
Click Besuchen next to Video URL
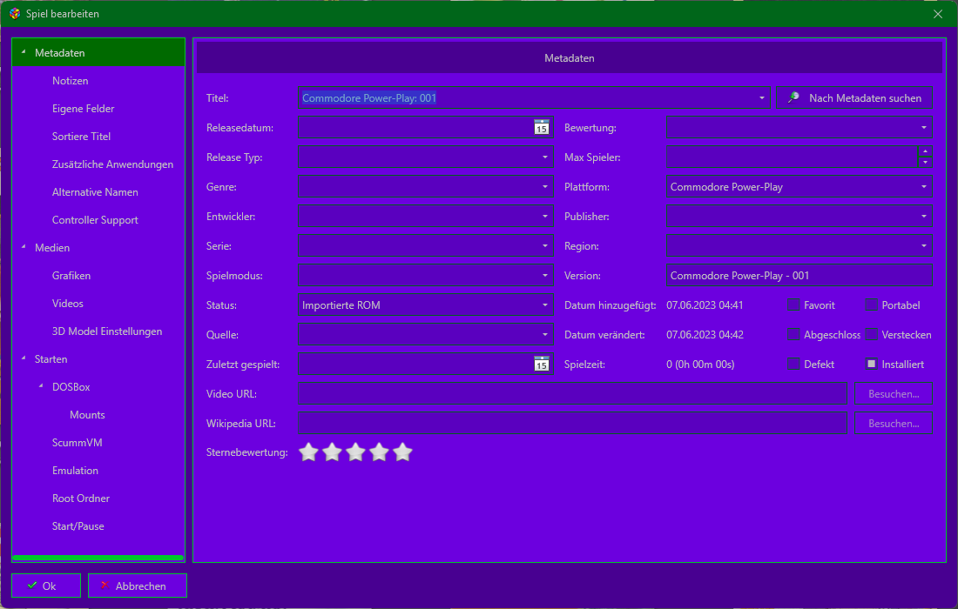[x=894, y=393]
